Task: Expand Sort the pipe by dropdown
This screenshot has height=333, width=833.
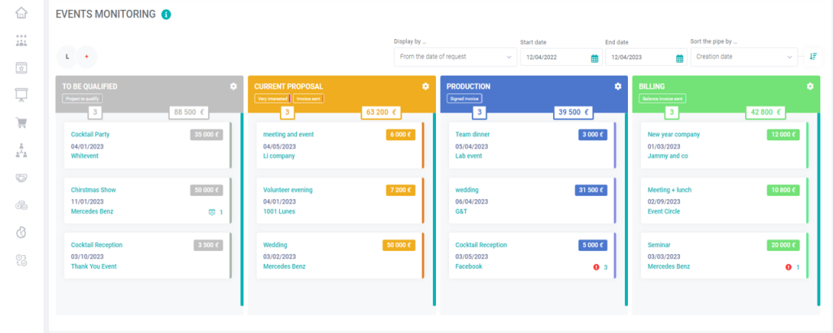Action: pos(744,57)
